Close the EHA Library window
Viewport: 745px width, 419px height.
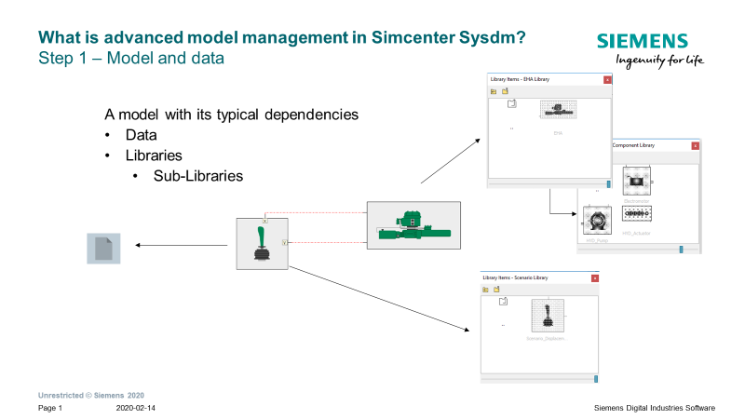(607, 79)
